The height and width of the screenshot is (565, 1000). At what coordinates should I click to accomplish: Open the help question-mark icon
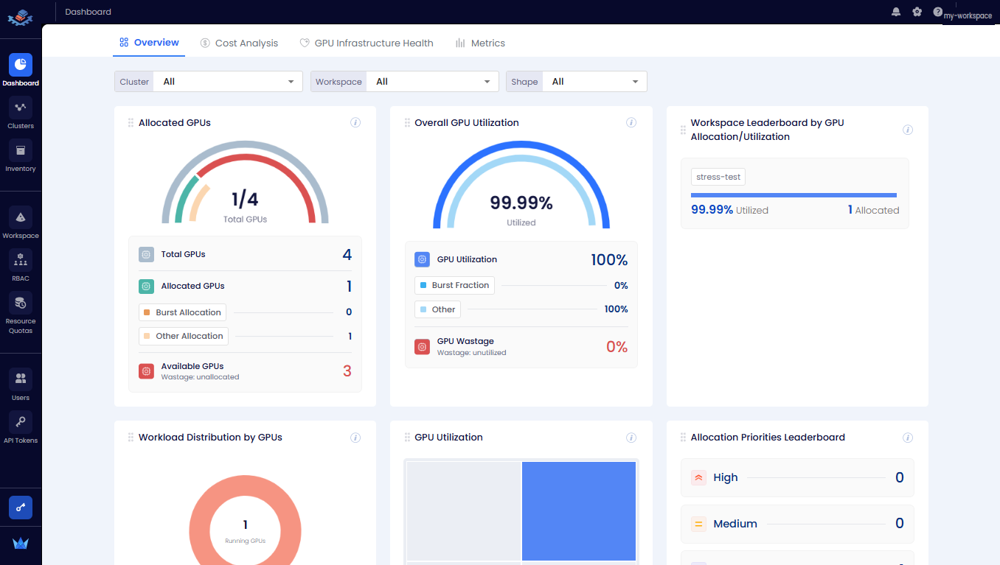937,12
